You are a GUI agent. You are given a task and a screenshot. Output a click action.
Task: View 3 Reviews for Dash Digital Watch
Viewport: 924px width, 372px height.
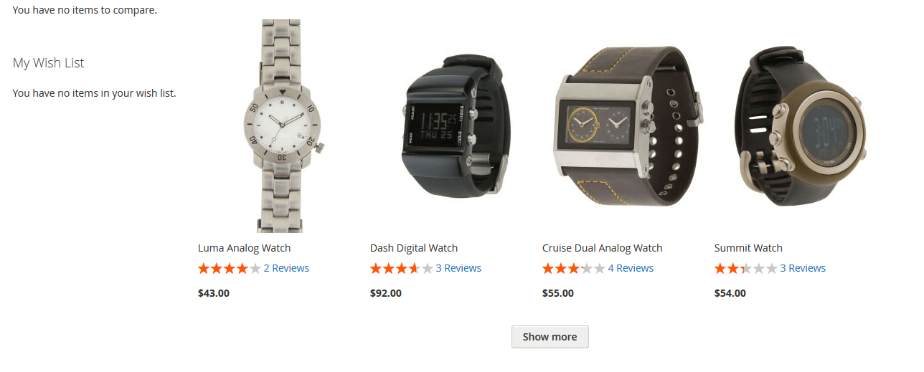[x=458, y=268]
